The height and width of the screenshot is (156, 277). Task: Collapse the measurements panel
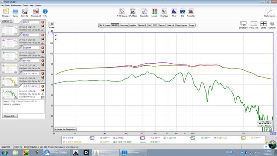click(x=7, y=21)
